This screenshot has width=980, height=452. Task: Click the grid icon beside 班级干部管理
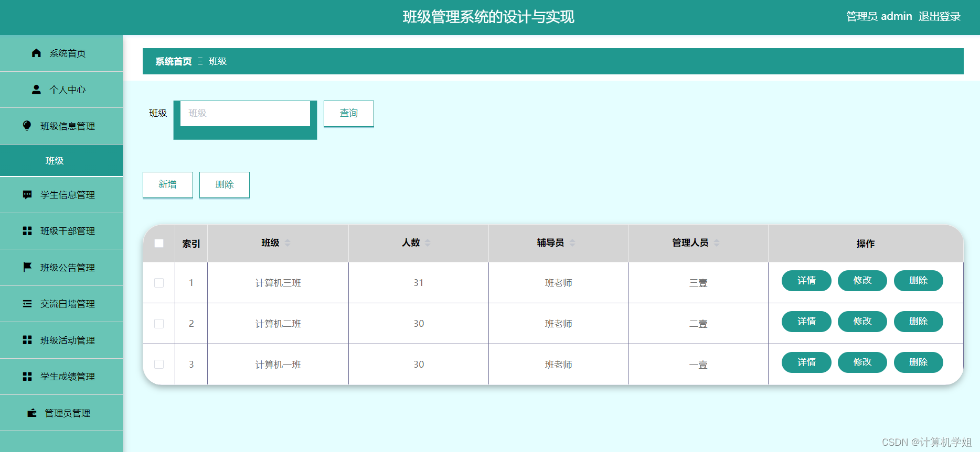(27, 231)
